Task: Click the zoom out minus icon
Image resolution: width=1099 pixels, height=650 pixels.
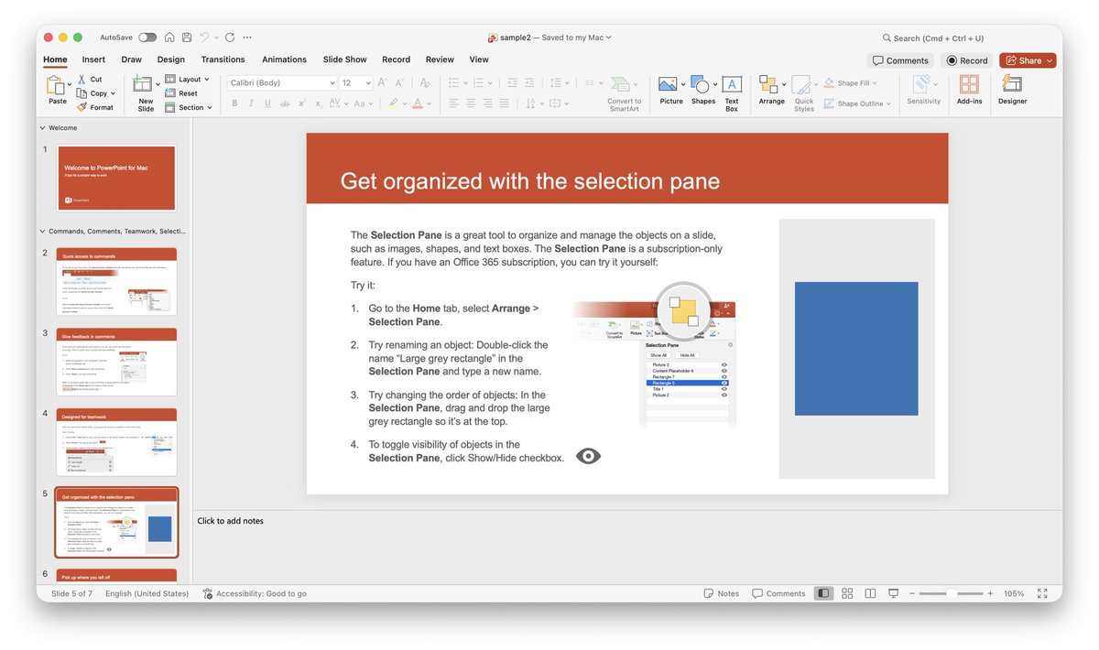Action: 912,593
